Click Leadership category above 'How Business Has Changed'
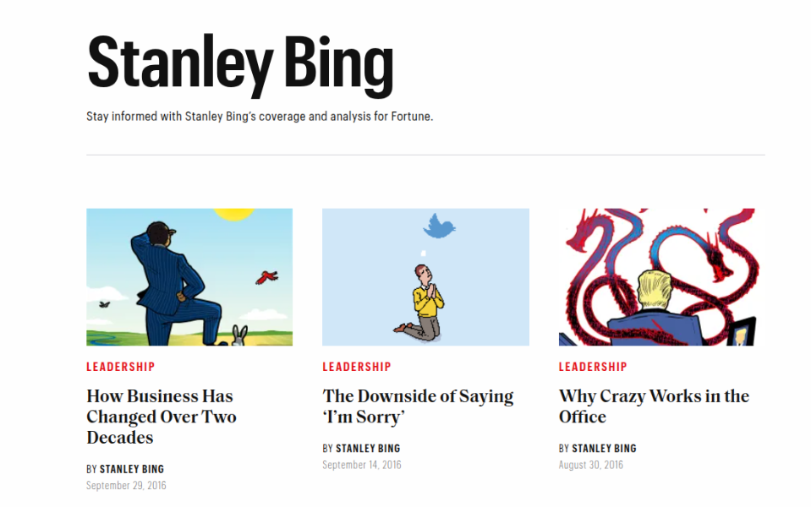The width and height of the screenshot is (811, 507). (120, 367)
